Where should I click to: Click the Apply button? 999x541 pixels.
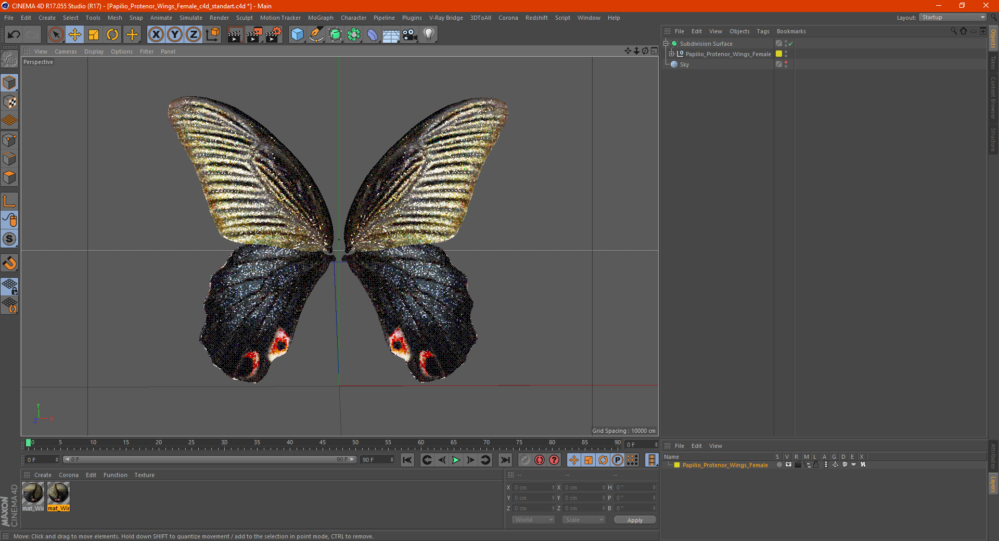click(635, 520)
